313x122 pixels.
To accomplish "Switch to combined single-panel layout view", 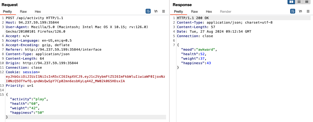I will (x=307, y=2).
